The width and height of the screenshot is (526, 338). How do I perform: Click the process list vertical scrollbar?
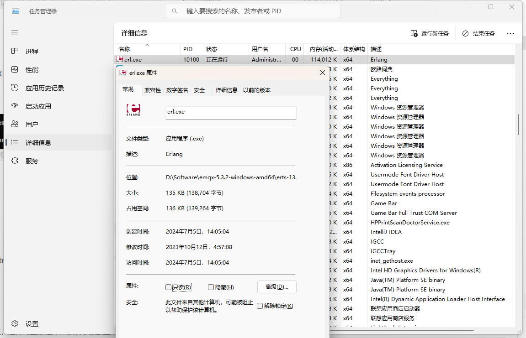(519, 125)
